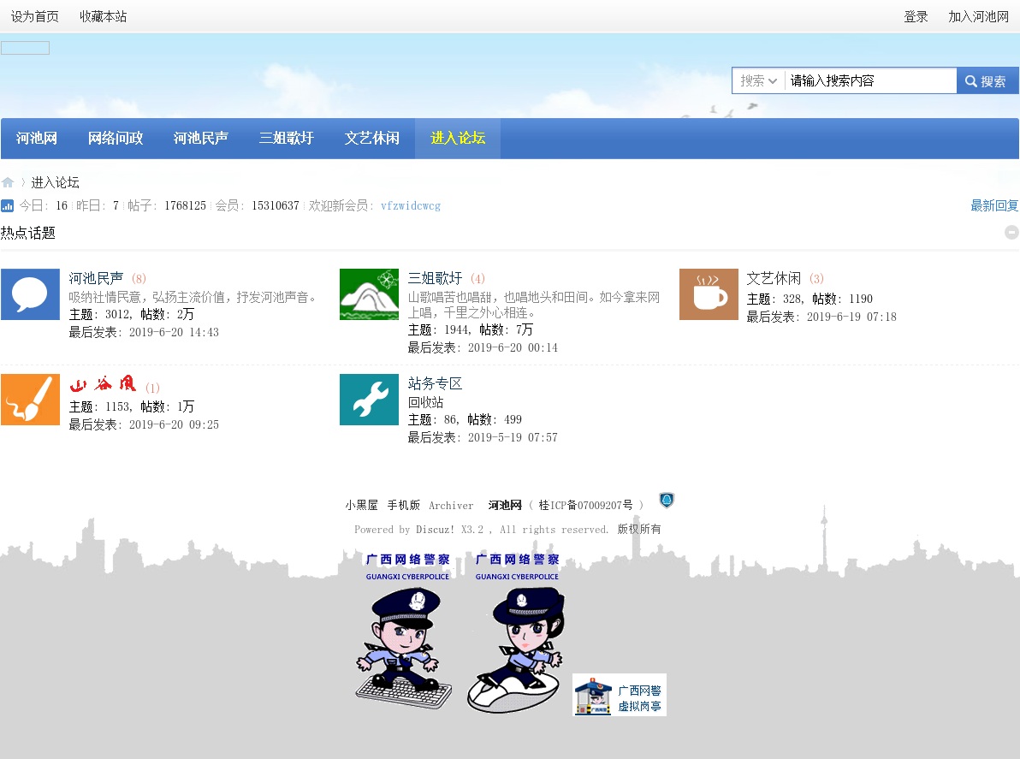Click the 三姐歌圩 mountain forum icon

coord(369,294)
